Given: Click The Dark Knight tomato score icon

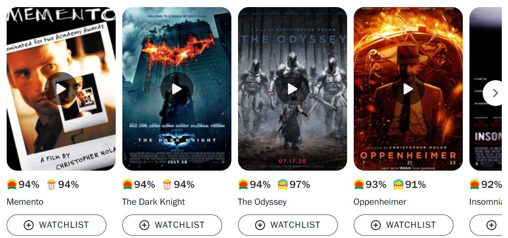Looking at the screenshot, I should [x=128, y=184].
